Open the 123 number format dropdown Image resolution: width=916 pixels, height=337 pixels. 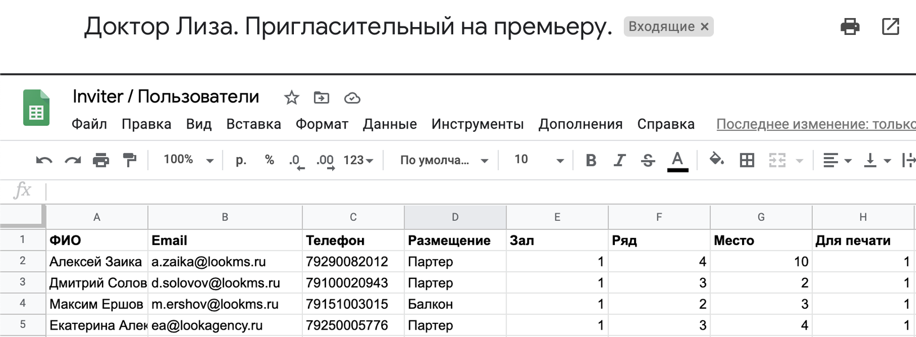point(359,161)
